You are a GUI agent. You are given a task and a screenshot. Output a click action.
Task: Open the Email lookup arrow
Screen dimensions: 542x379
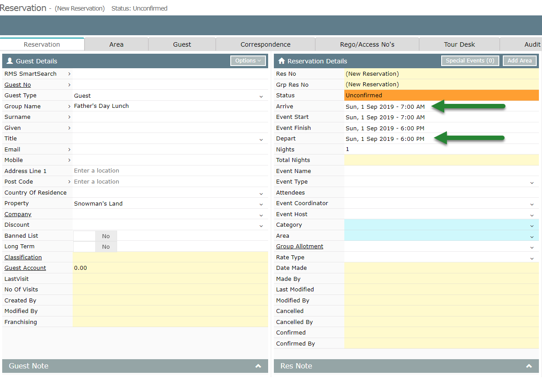click(69, 150)
